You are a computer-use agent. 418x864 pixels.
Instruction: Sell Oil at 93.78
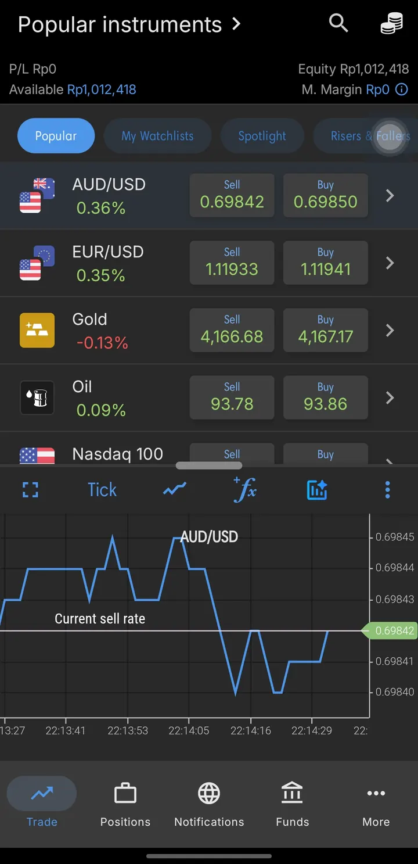(x=232, y=397)
